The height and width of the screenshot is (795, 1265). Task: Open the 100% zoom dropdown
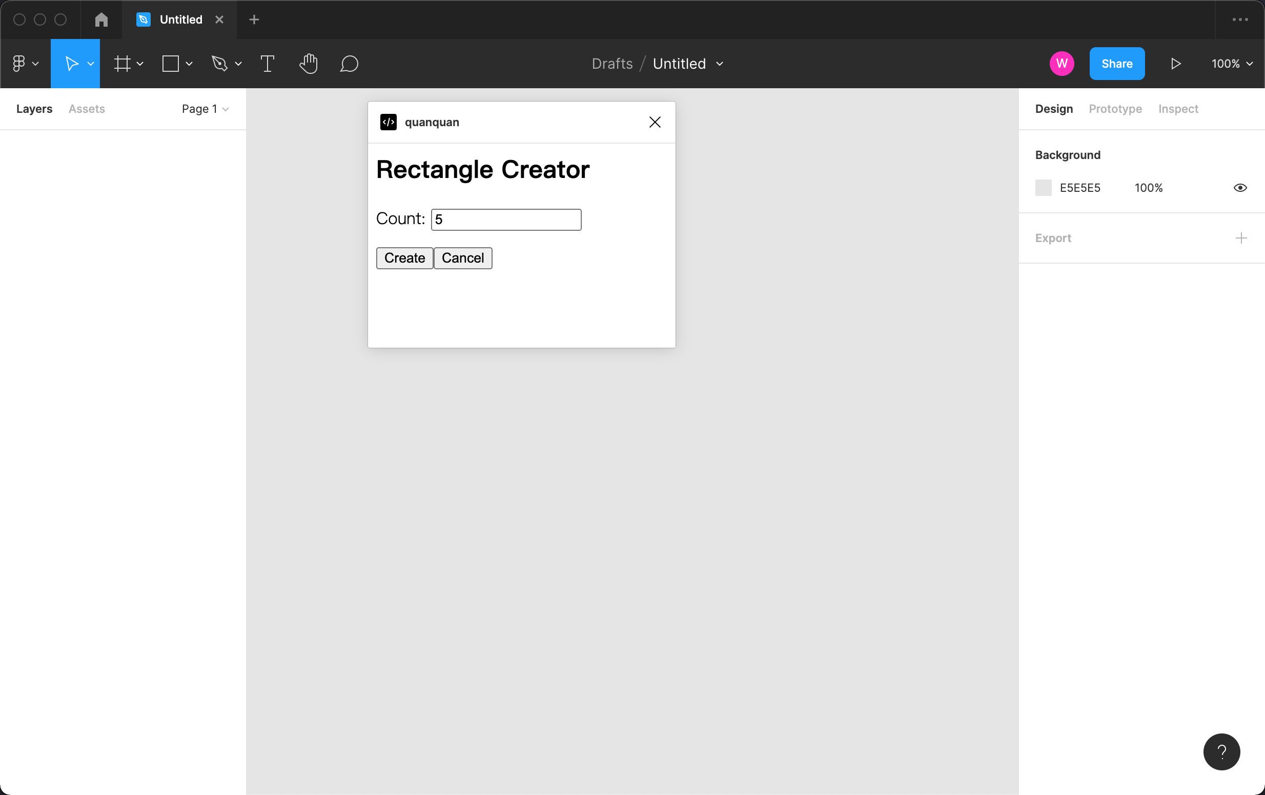(x=1231, y=64)
